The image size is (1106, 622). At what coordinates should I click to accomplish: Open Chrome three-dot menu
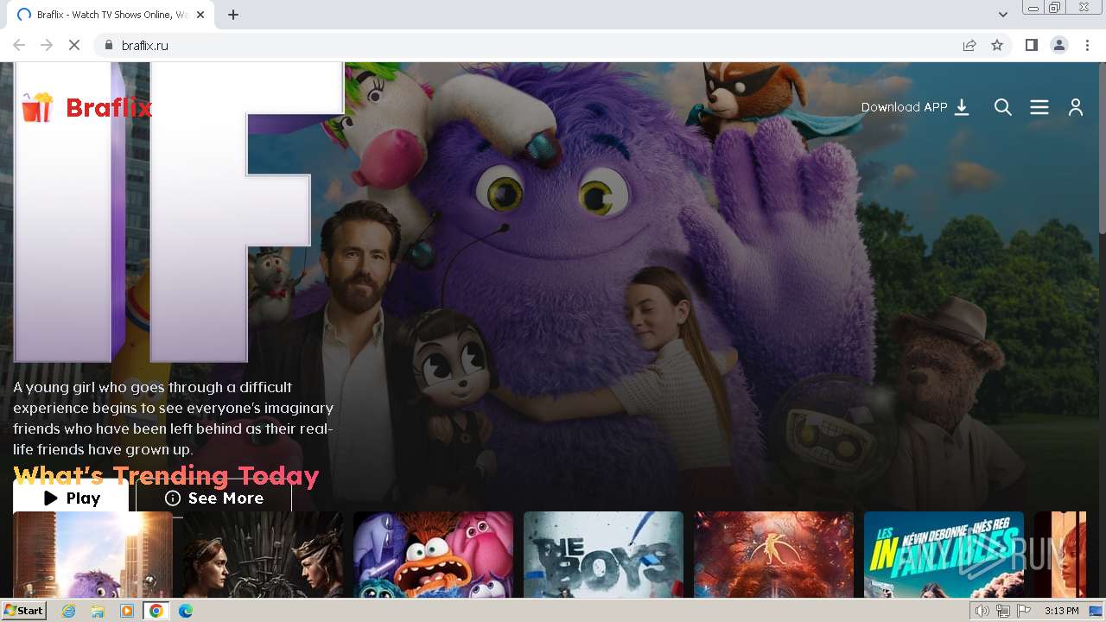(1087, 45)
